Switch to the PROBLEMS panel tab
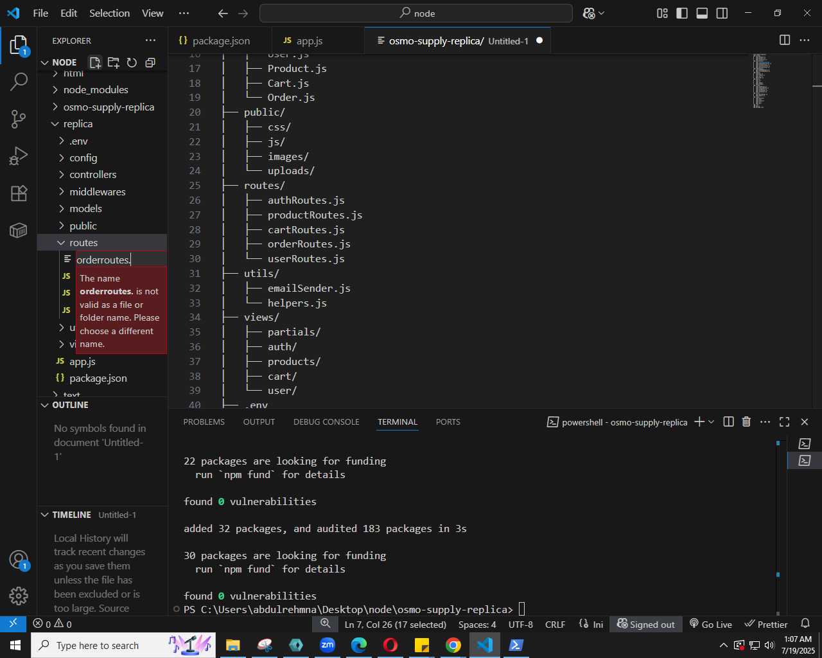Image resolution: width=822 pixels, height=658 pixels. pos(204,422)
